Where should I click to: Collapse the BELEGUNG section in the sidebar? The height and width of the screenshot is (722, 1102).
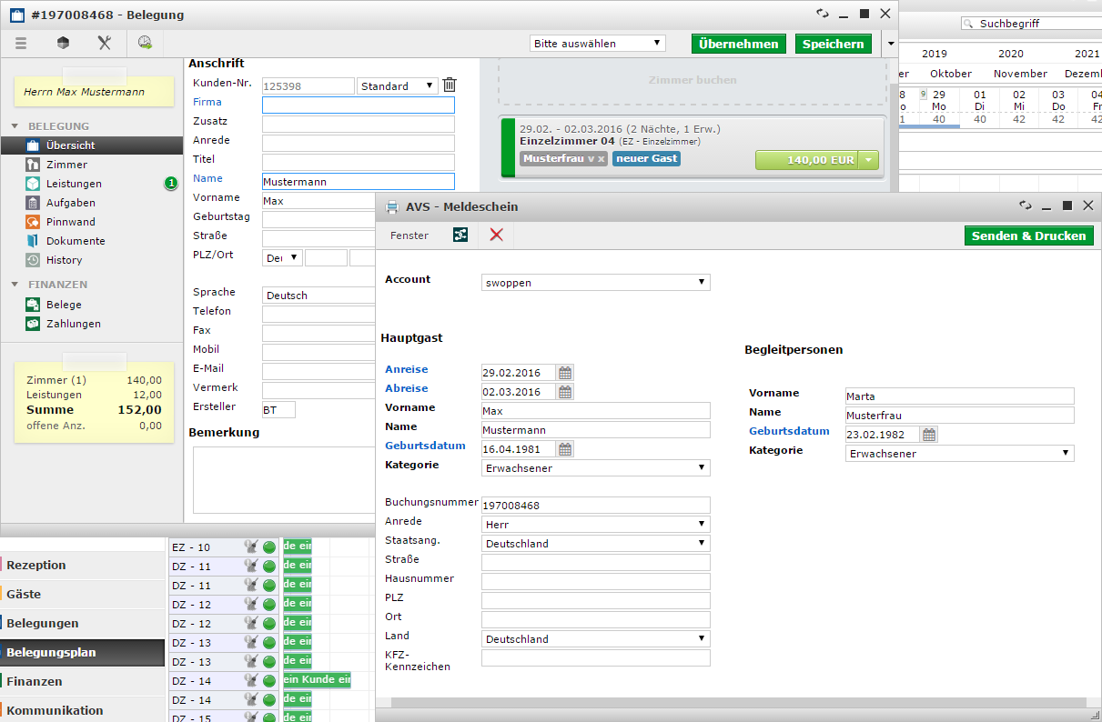pos(15,126)
